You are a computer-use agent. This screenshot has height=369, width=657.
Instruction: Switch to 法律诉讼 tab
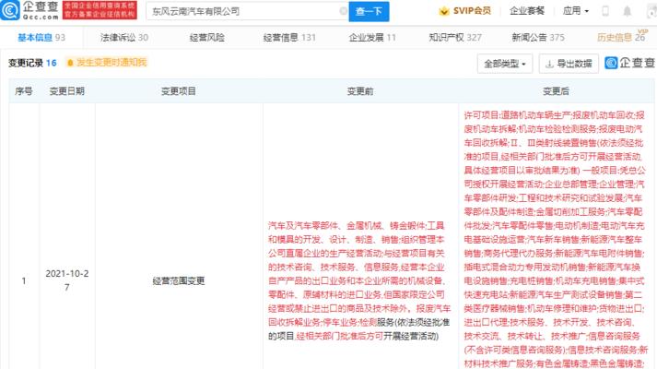[x=124, y=37]
